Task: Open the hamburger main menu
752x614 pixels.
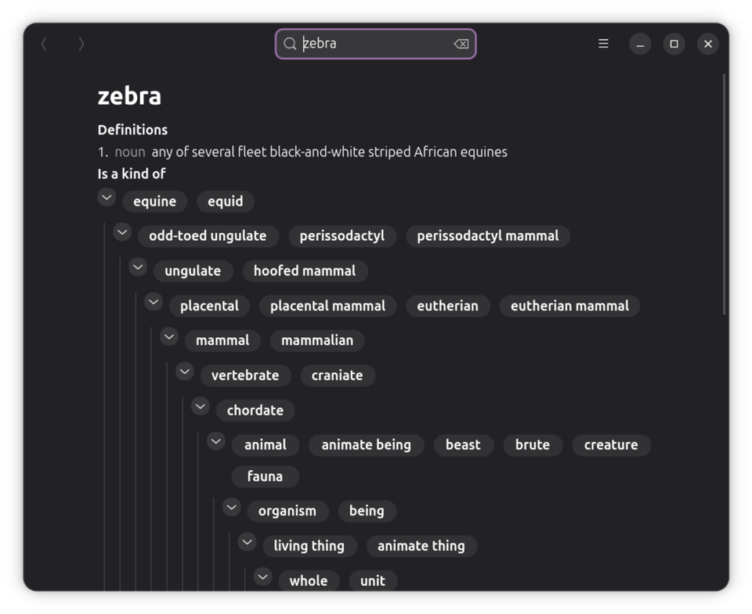Action: click(x=603, y=44)
